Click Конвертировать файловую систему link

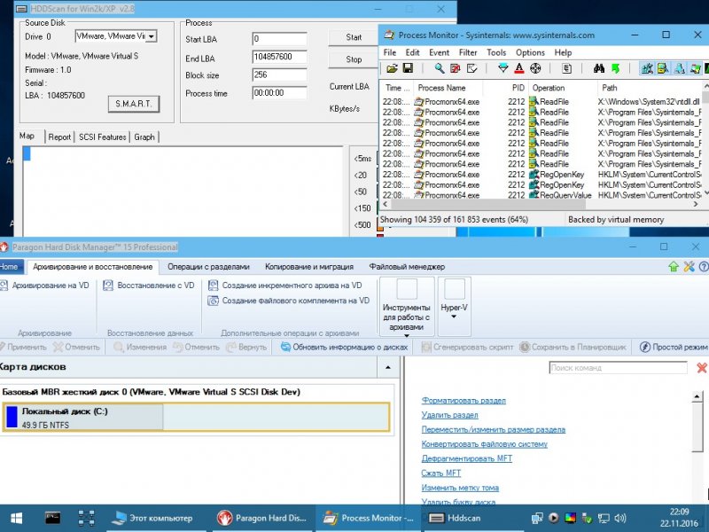pos(484,444)
